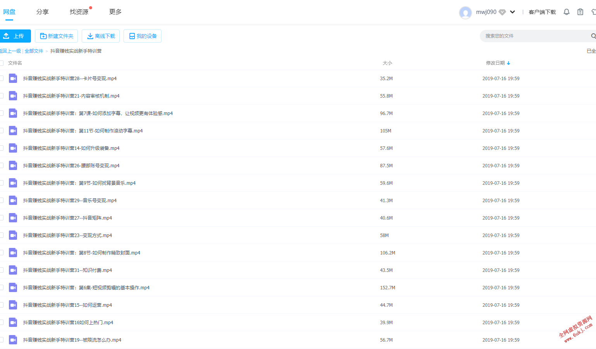This screenshot has height=349, width=596.
Task: Open the 分享 tab
Action: pyautogui.click(x=43, y=12)
